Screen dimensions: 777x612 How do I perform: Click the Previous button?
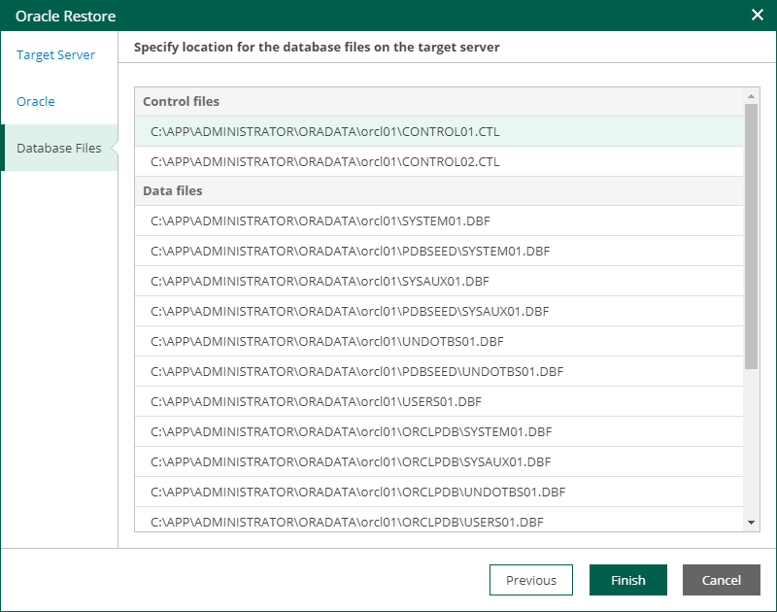pyautogui.click(x=530, y=580)
